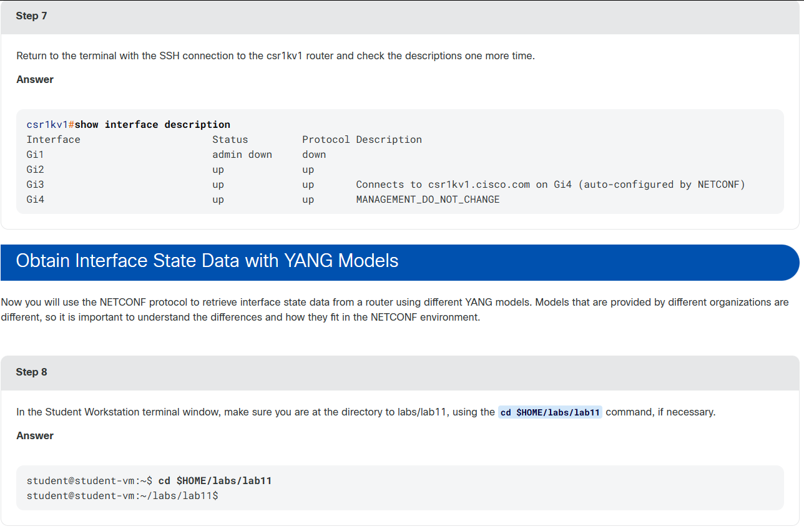Select the Status column header in output
This screenshot has width=804, height=529.
point(230,140)
